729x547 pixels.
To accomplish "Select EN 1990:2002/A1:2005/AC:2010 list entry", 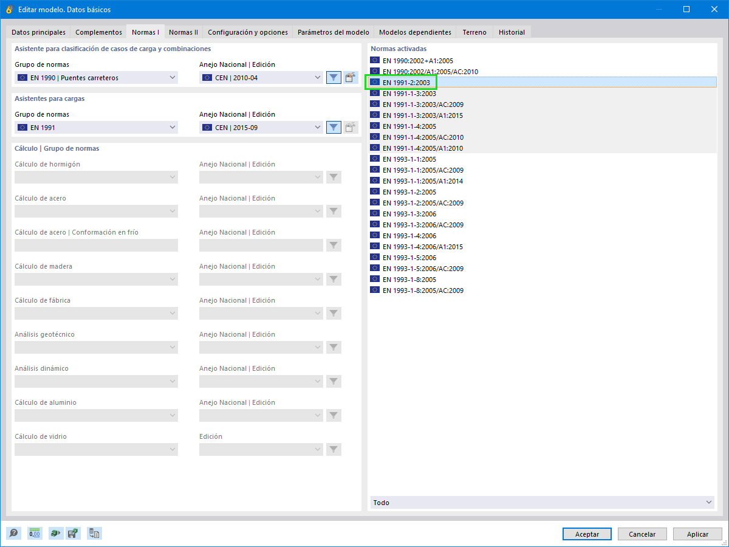I will pos(542,72).
